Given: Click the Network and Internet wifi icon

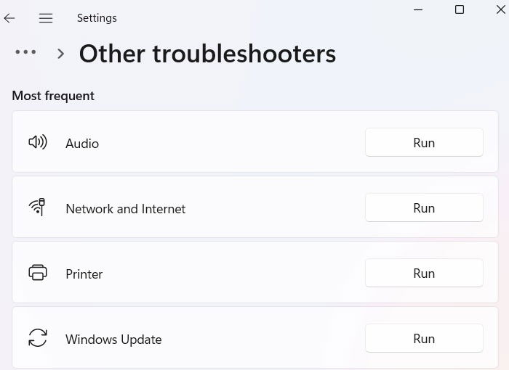Looking at the screenshot, I should [x=37, y=207].
